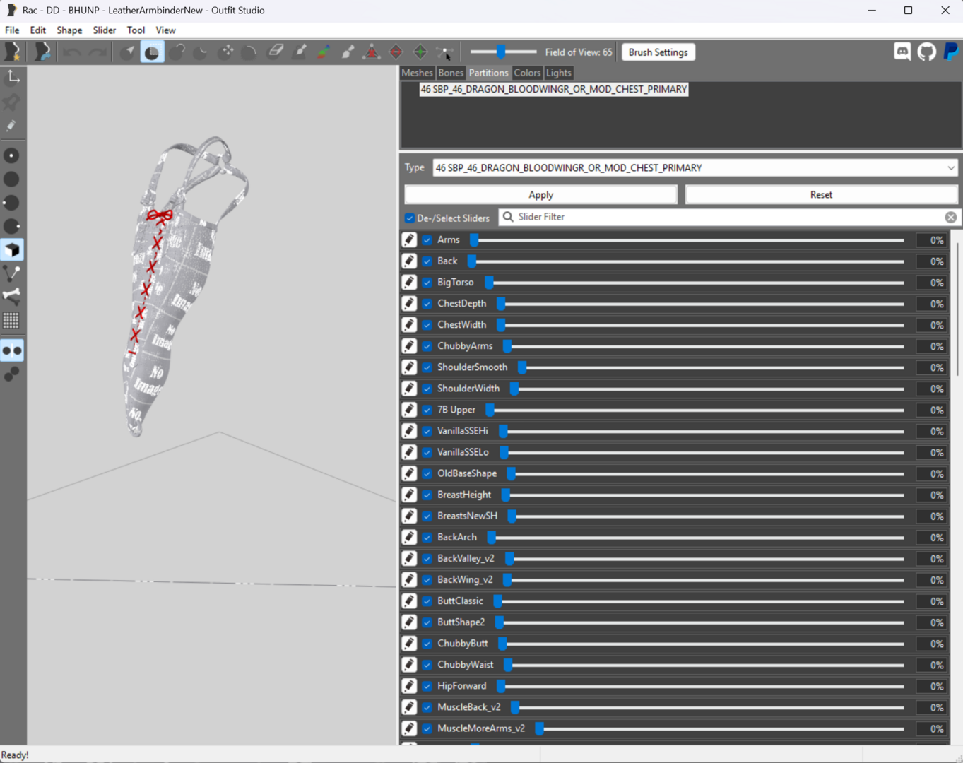The height and width of the screenshot is (763, 963).
Task: Open the View menu
Action: (x=165, y=30)
